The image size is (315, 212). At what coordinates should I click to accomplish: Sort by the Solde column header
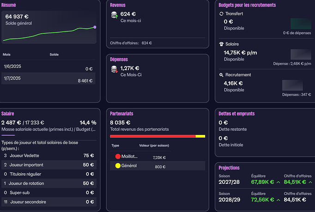tap(54, 55)
